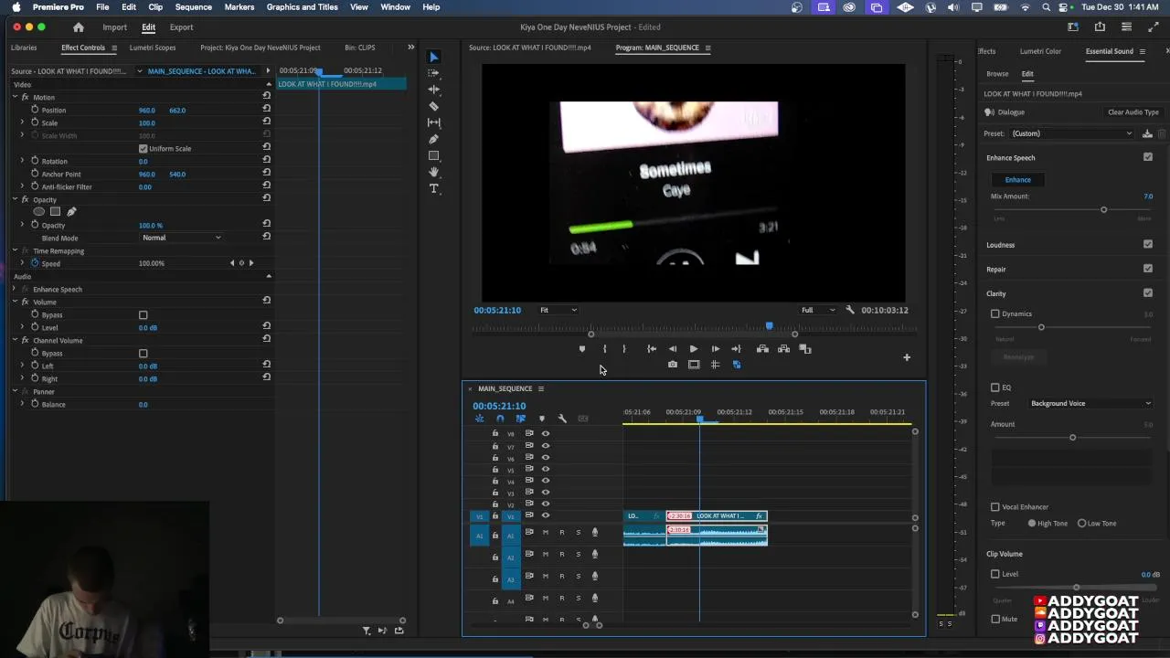The height and width of the screenshot is (658, 1170).
Task: Open the Import workspace
Action: [114, 27]
